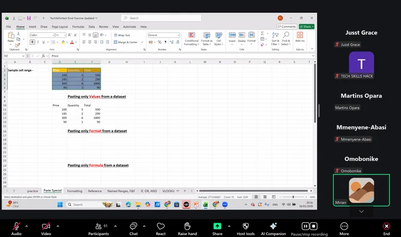
Task: Open the font name dropdown
Action: pos(53,35)
